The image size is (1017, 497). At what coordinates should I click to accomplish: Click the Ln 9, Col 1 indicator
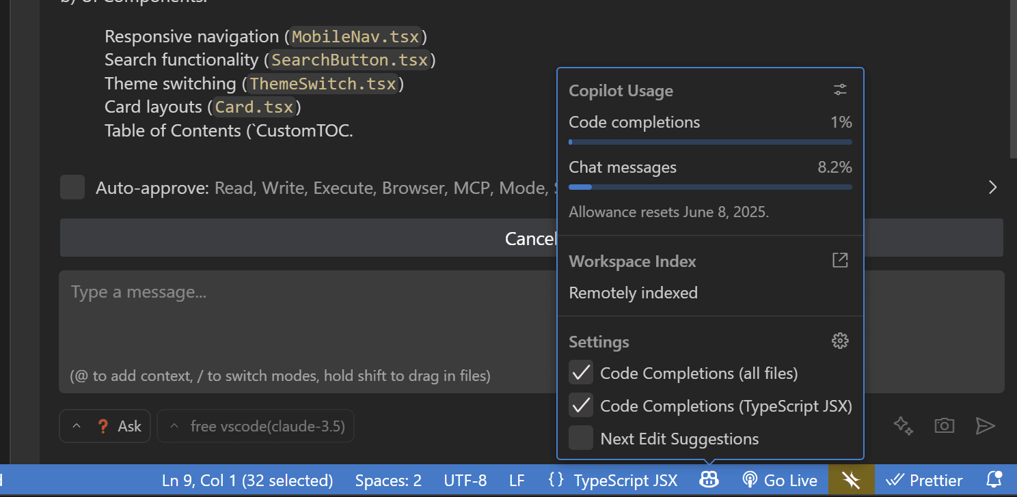[x=247, y=481]
